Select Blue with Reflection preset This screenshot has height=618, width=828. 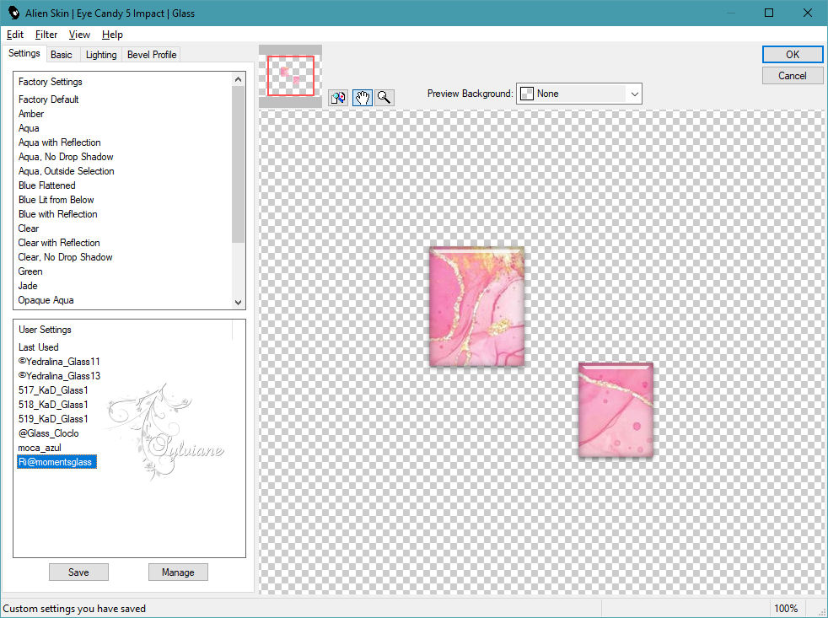point(57,213)
